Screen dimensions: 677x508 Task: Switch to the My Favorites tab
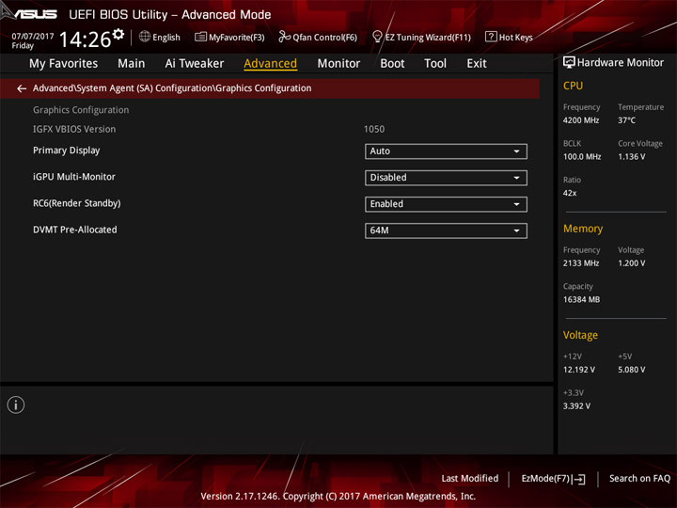click(64, 64)
